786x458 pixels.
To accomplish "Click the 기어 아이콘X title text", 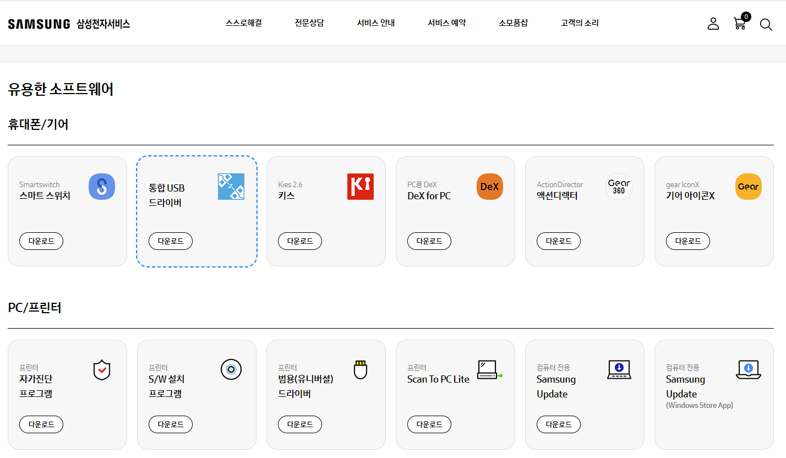I will tap(690, 195).
